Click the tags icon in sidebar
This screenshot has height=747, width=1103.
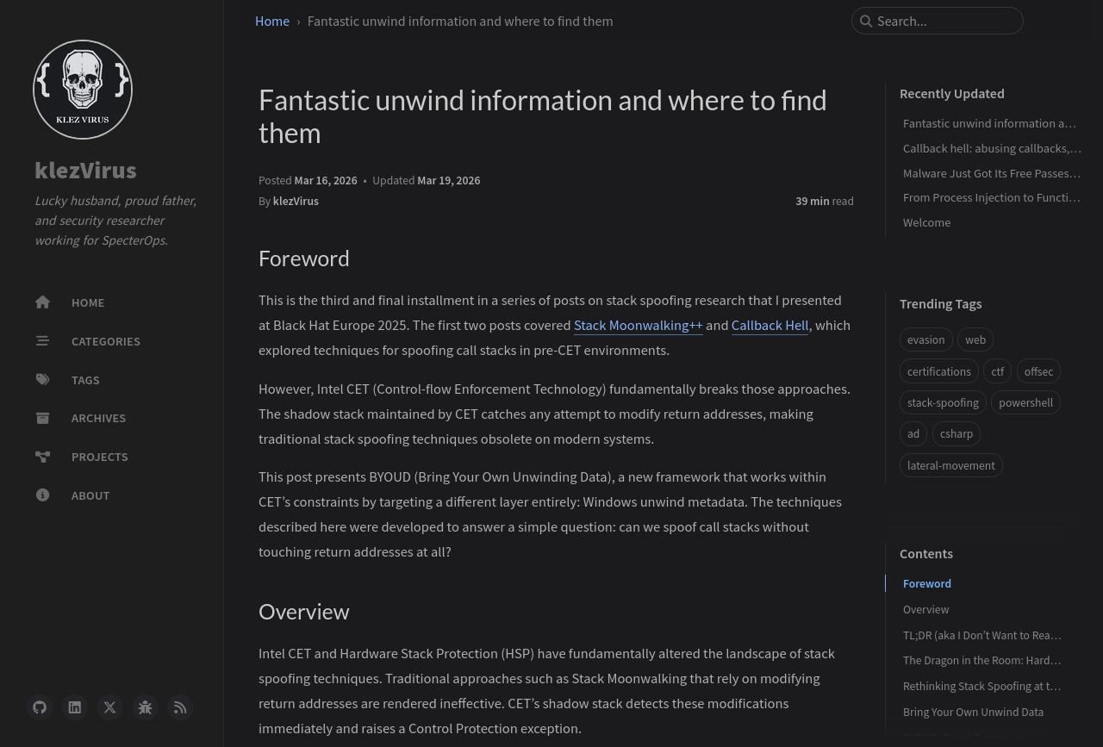tap(43, 380)
